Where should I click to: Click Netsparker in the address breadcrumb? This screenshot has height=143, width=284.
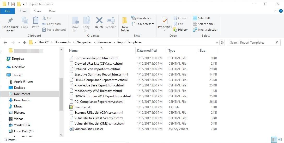84,42
